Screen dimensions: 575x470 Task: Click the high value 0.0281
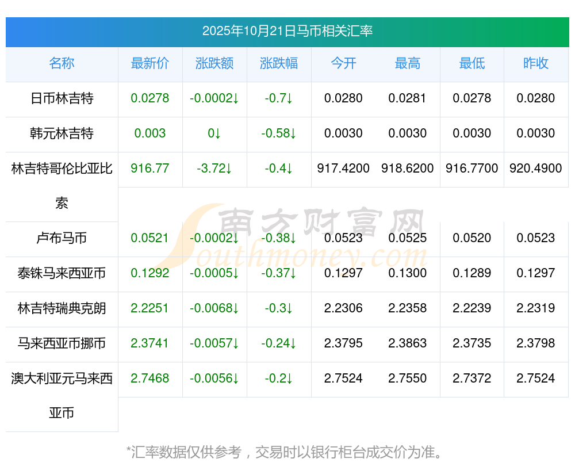click(x=408, y=98)
